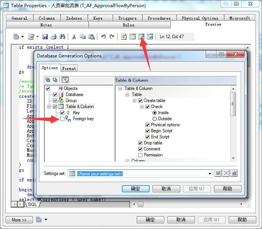Image resolution: width=262 pixels, height=229 pixels.
Task: Uncheck the Database checkbox
Action: [x=55, y=94]
